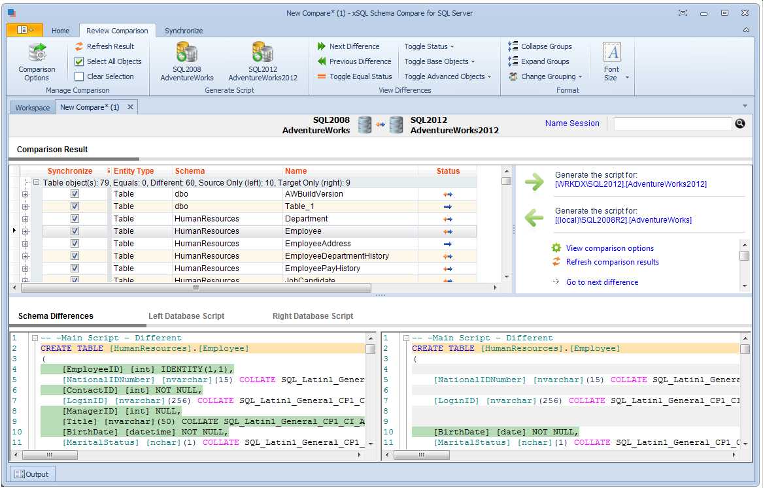The height and width of the screenshot is (488, 763).
Task: Click the application menu button
Action: click(25, 30)
